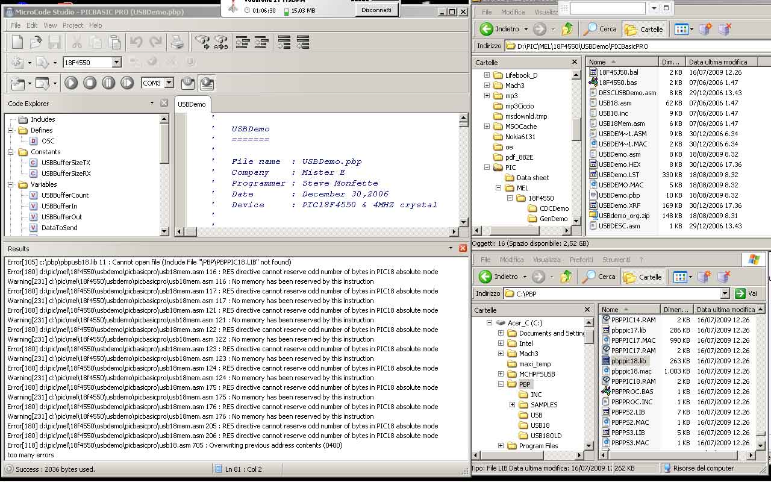
Task: Click the Up folder icon in the top Explorer window
Action: (567, 29)
